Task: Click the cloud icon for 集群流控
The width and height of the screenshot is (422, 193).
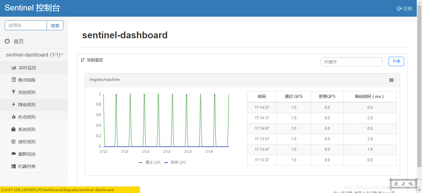Action: point(14,153)
